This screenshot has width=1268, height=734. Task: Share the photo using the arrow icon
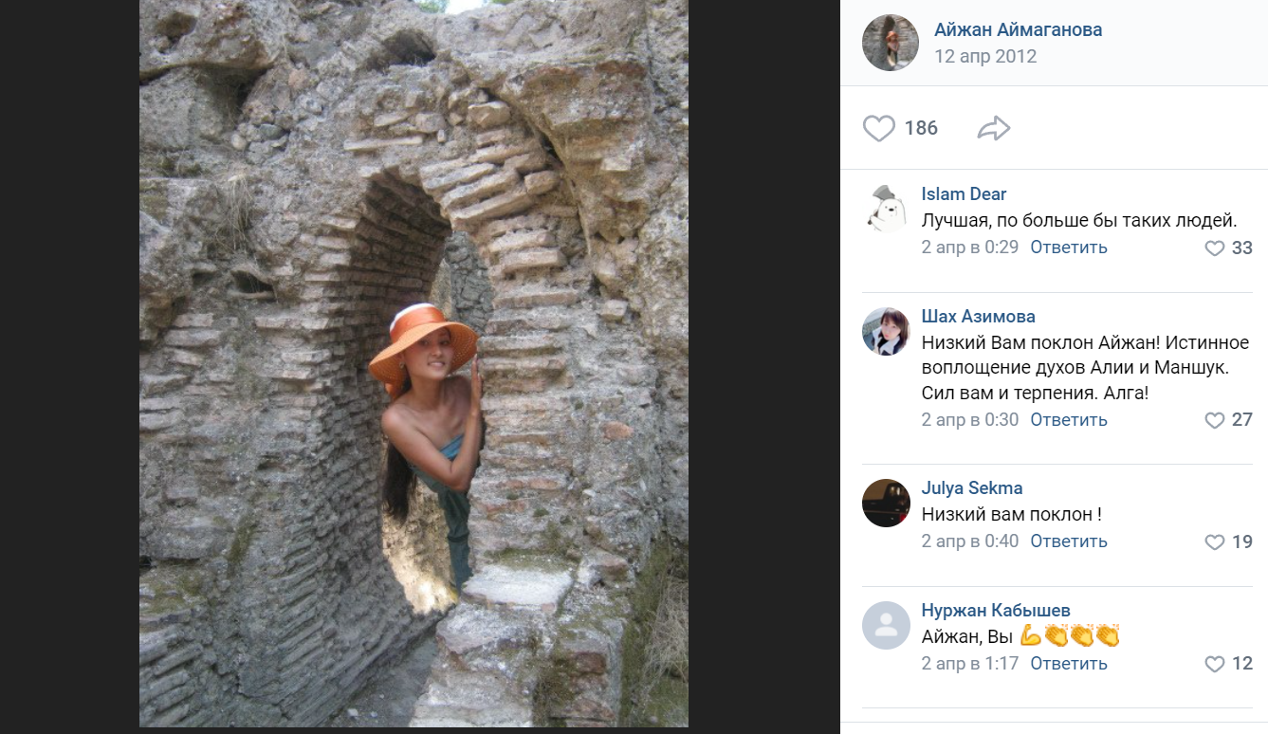tap(993, 128)
